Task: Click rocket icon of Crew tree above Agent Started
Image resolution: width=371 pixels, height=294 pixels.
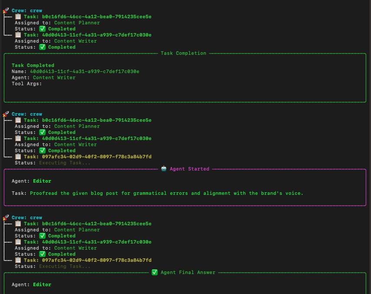Action: (x=6, y=114)
